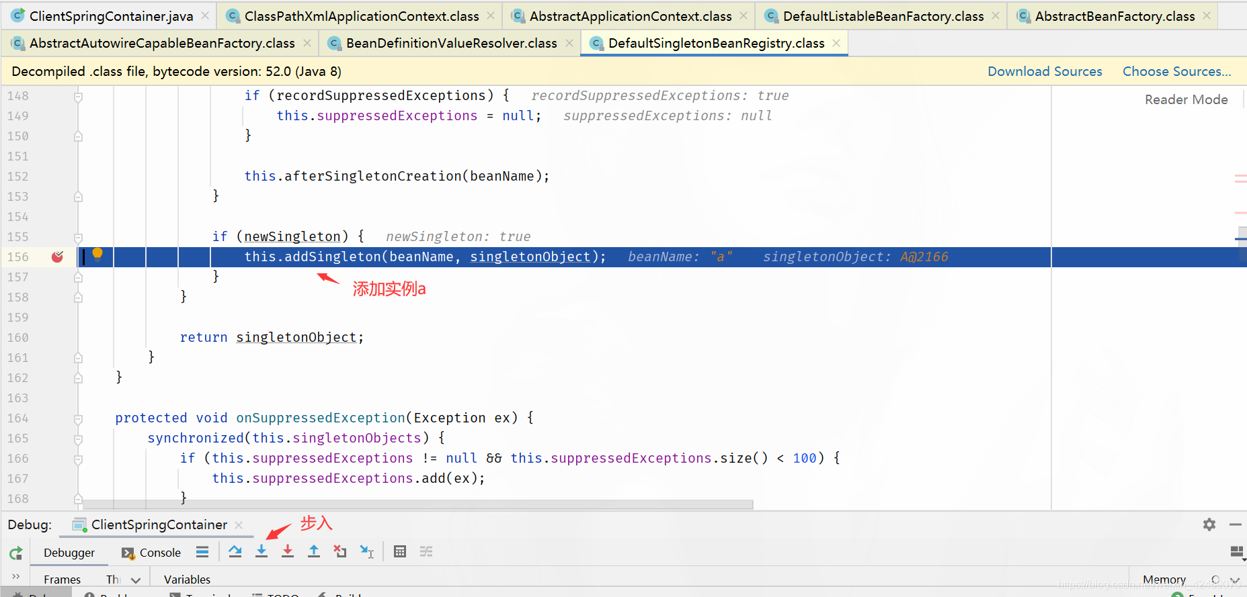Screen dimensions: 1247x597
Task: Switch to BeanDefinitionValueResolver.class tab
Action: [x=451, y=44]
